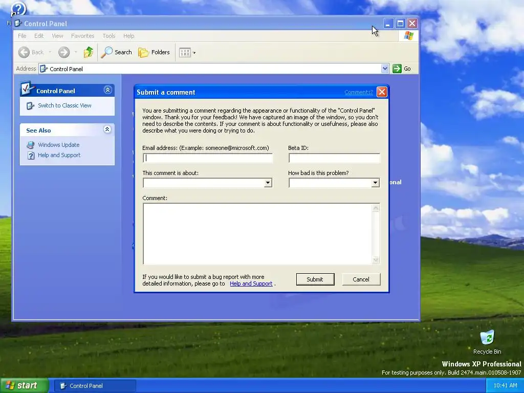Click the Windows flag logo in menu bar
The height and width of the screenshot is (393, 524).
pyautogui.click(x=408, y=35)
